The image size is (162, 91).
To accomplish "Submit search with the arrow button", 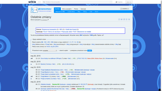I will (111, 2).
